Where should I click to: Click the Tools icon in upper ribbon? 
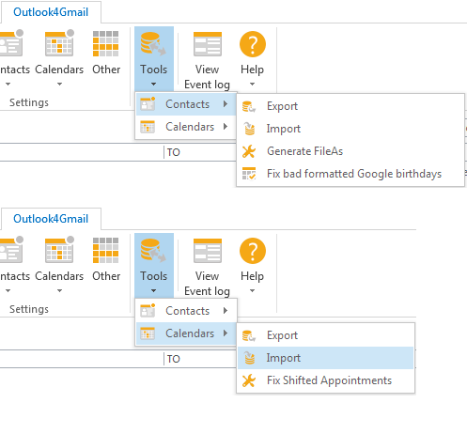pos(153,44)
